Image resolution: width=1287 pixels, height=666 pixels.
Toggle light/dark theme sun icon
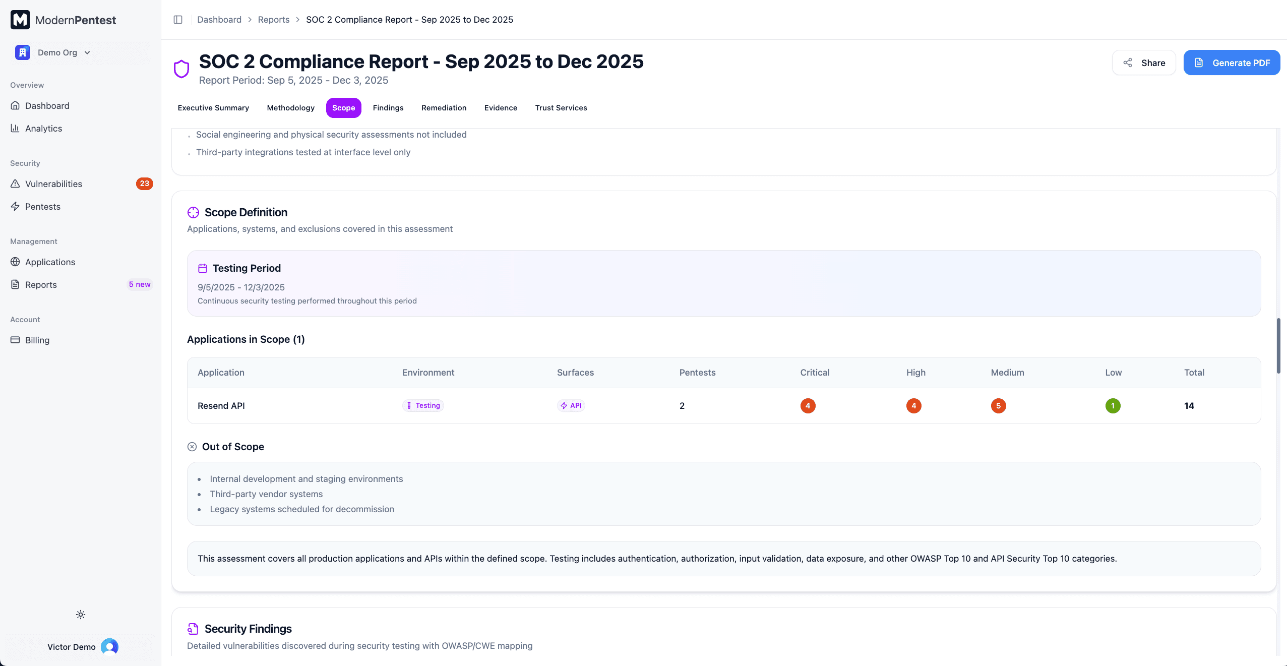pyautogui.click(x=81, y=615)
